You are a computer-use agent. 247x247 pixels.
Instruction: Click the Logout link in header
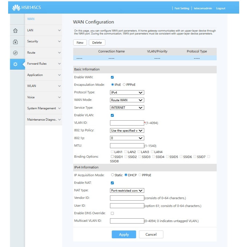(220, 8)
